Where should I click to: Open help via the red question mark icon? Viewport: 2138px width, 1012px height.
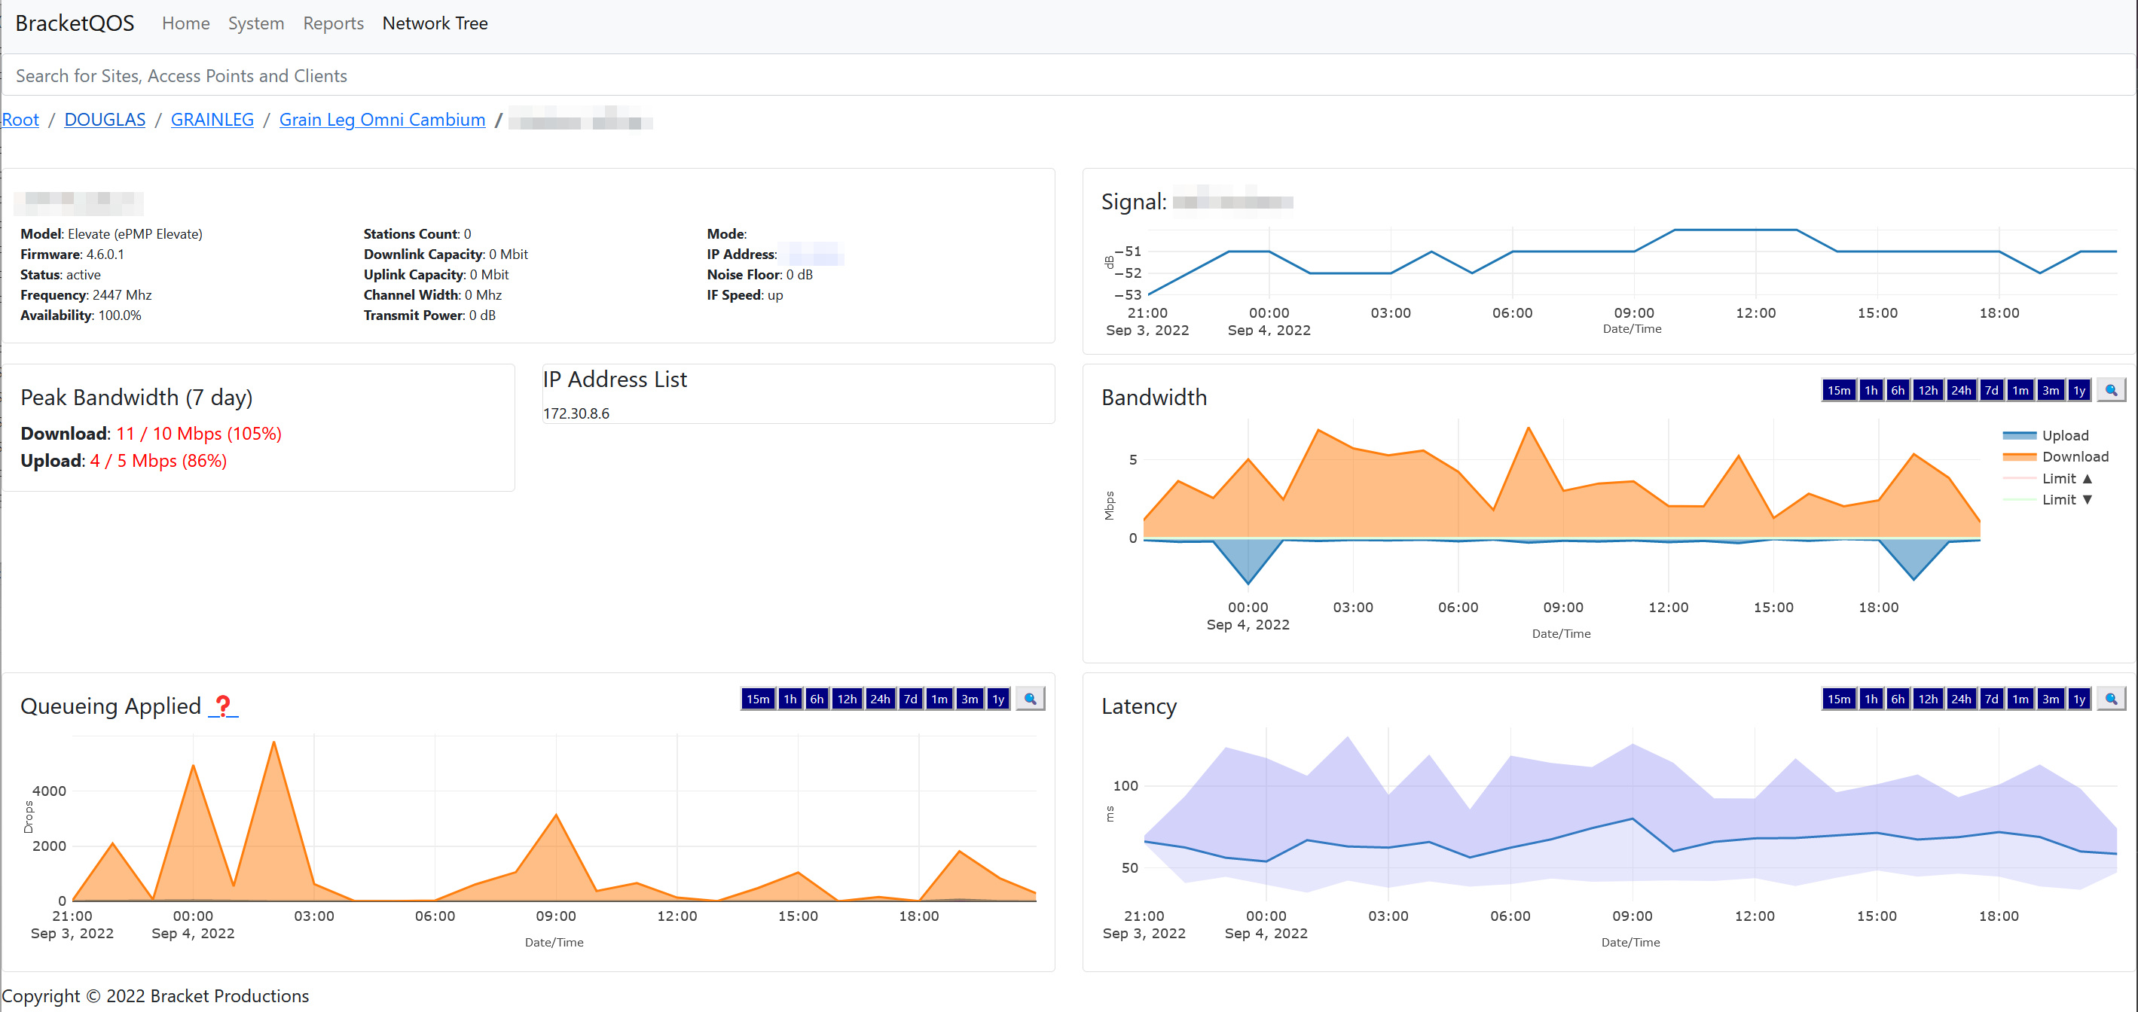click(222, 706)
